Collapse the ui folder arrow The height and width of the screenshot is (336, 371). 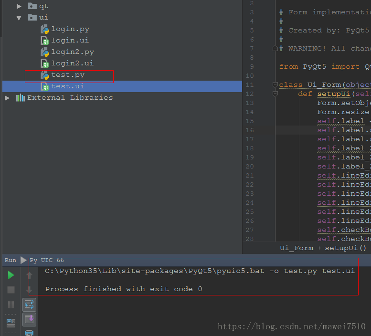tap(19, 18)
